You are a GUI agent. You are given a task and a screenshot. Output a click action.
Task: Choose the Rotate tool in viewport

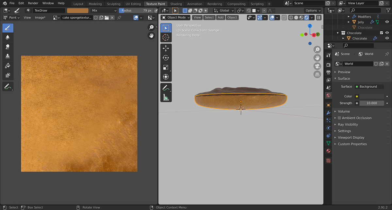click(x=166, y=58)
